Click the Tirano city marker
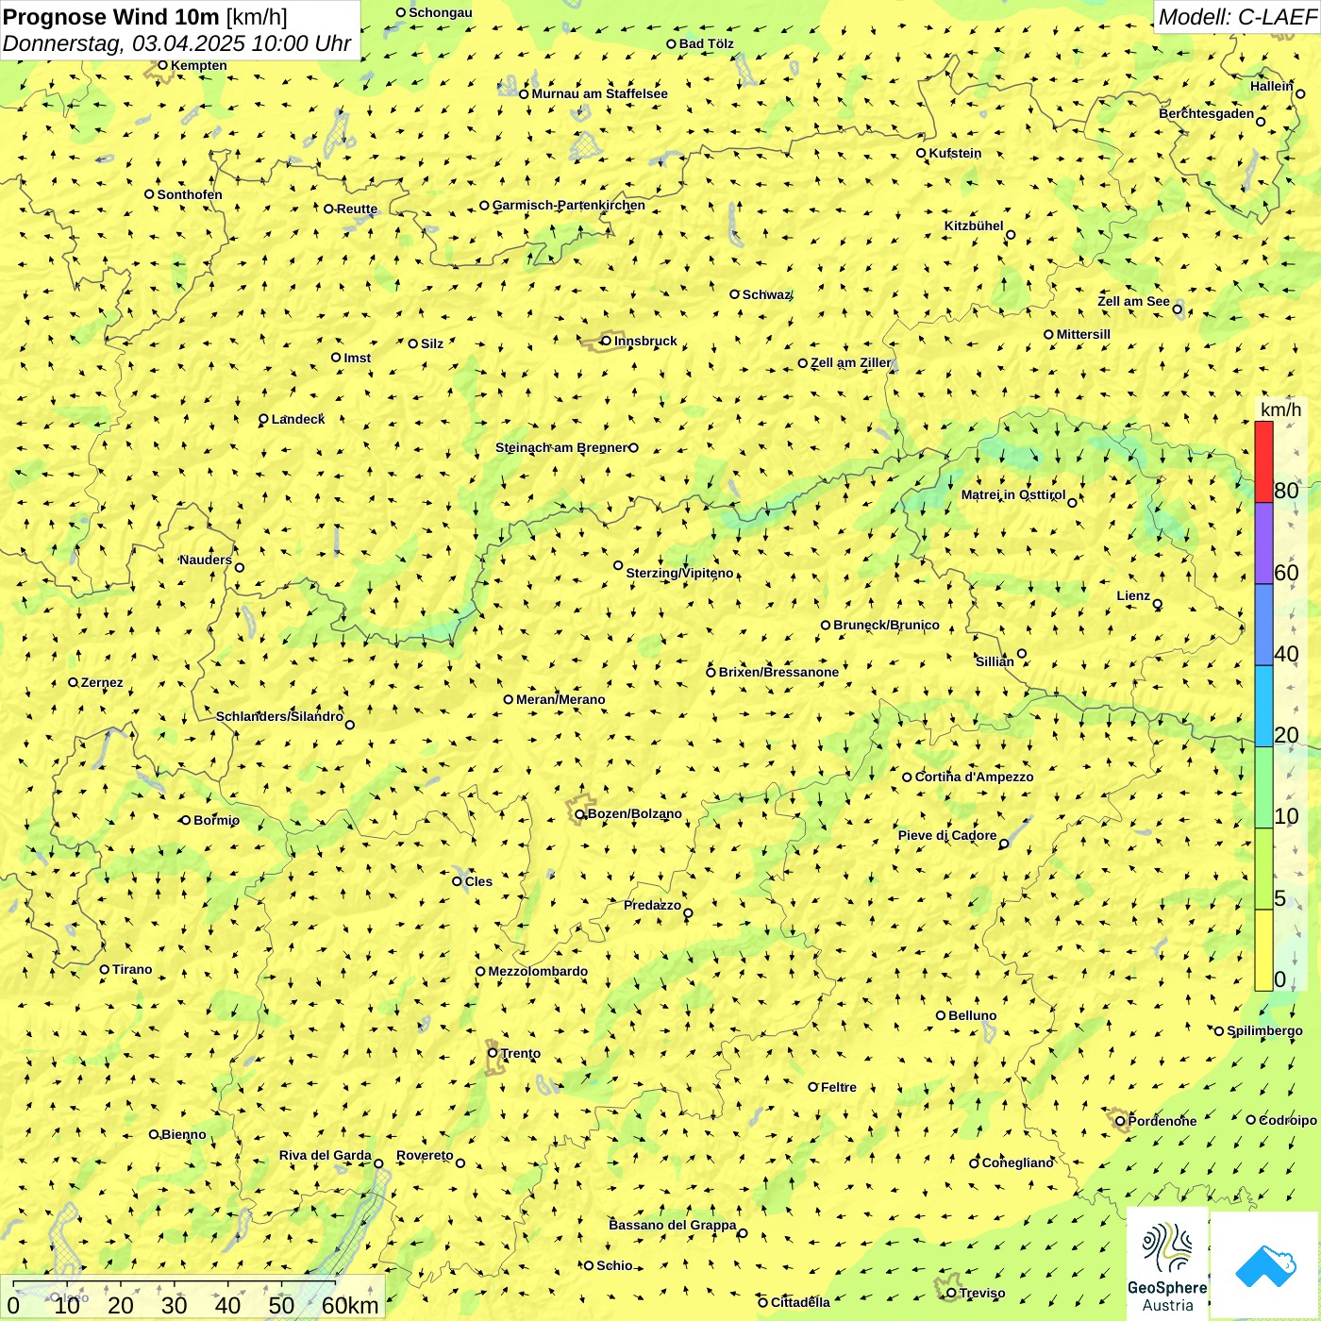The image size is (1321, 1321). (105, 969)
